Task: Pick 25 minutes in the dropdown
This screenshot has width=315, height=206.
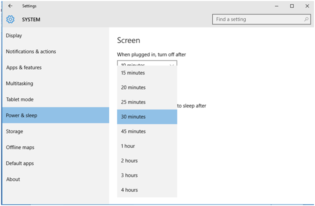Action: coord(146,102)
